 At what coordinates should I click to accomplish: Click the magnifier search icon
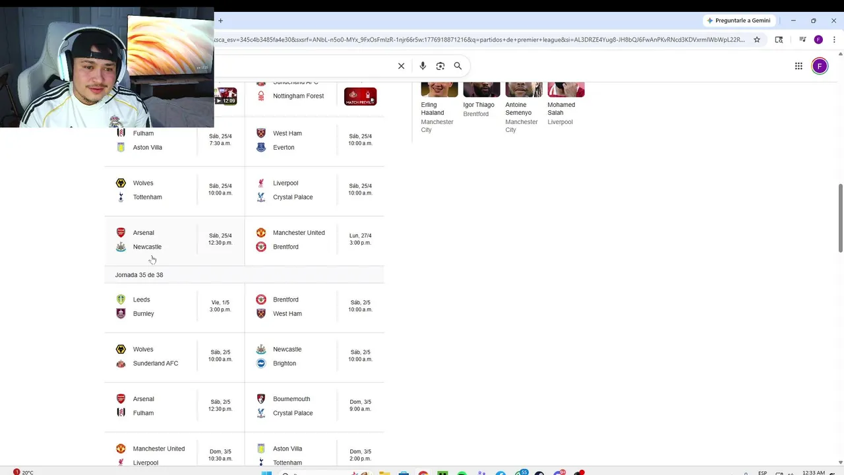click(458, 66)
